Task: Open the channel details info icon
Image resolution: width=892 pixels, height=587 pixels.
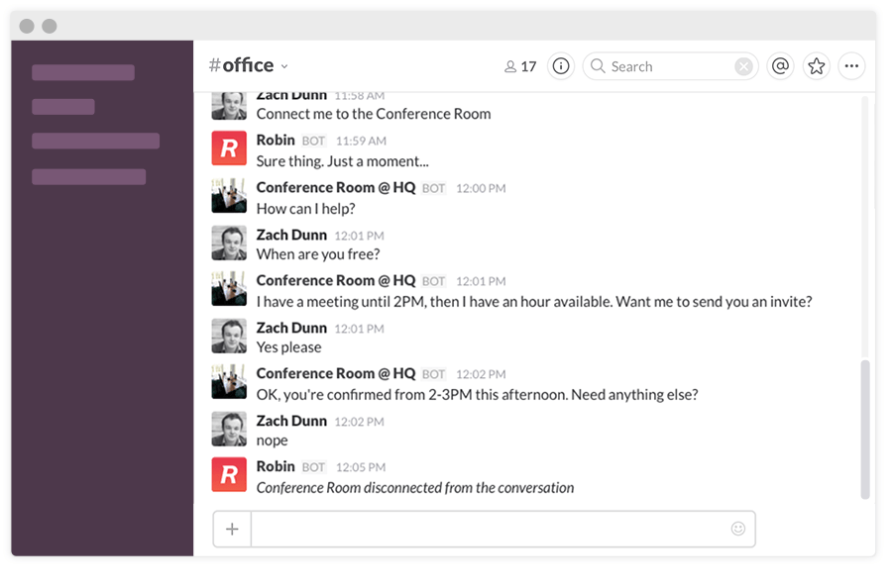Action: 561,66
